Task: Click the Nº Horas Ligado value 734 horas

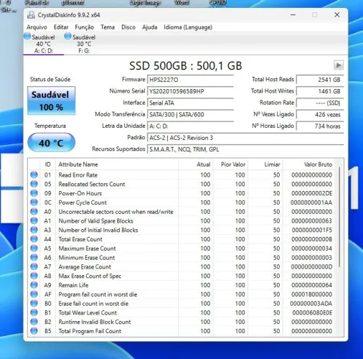Action: tap(320, 126)
